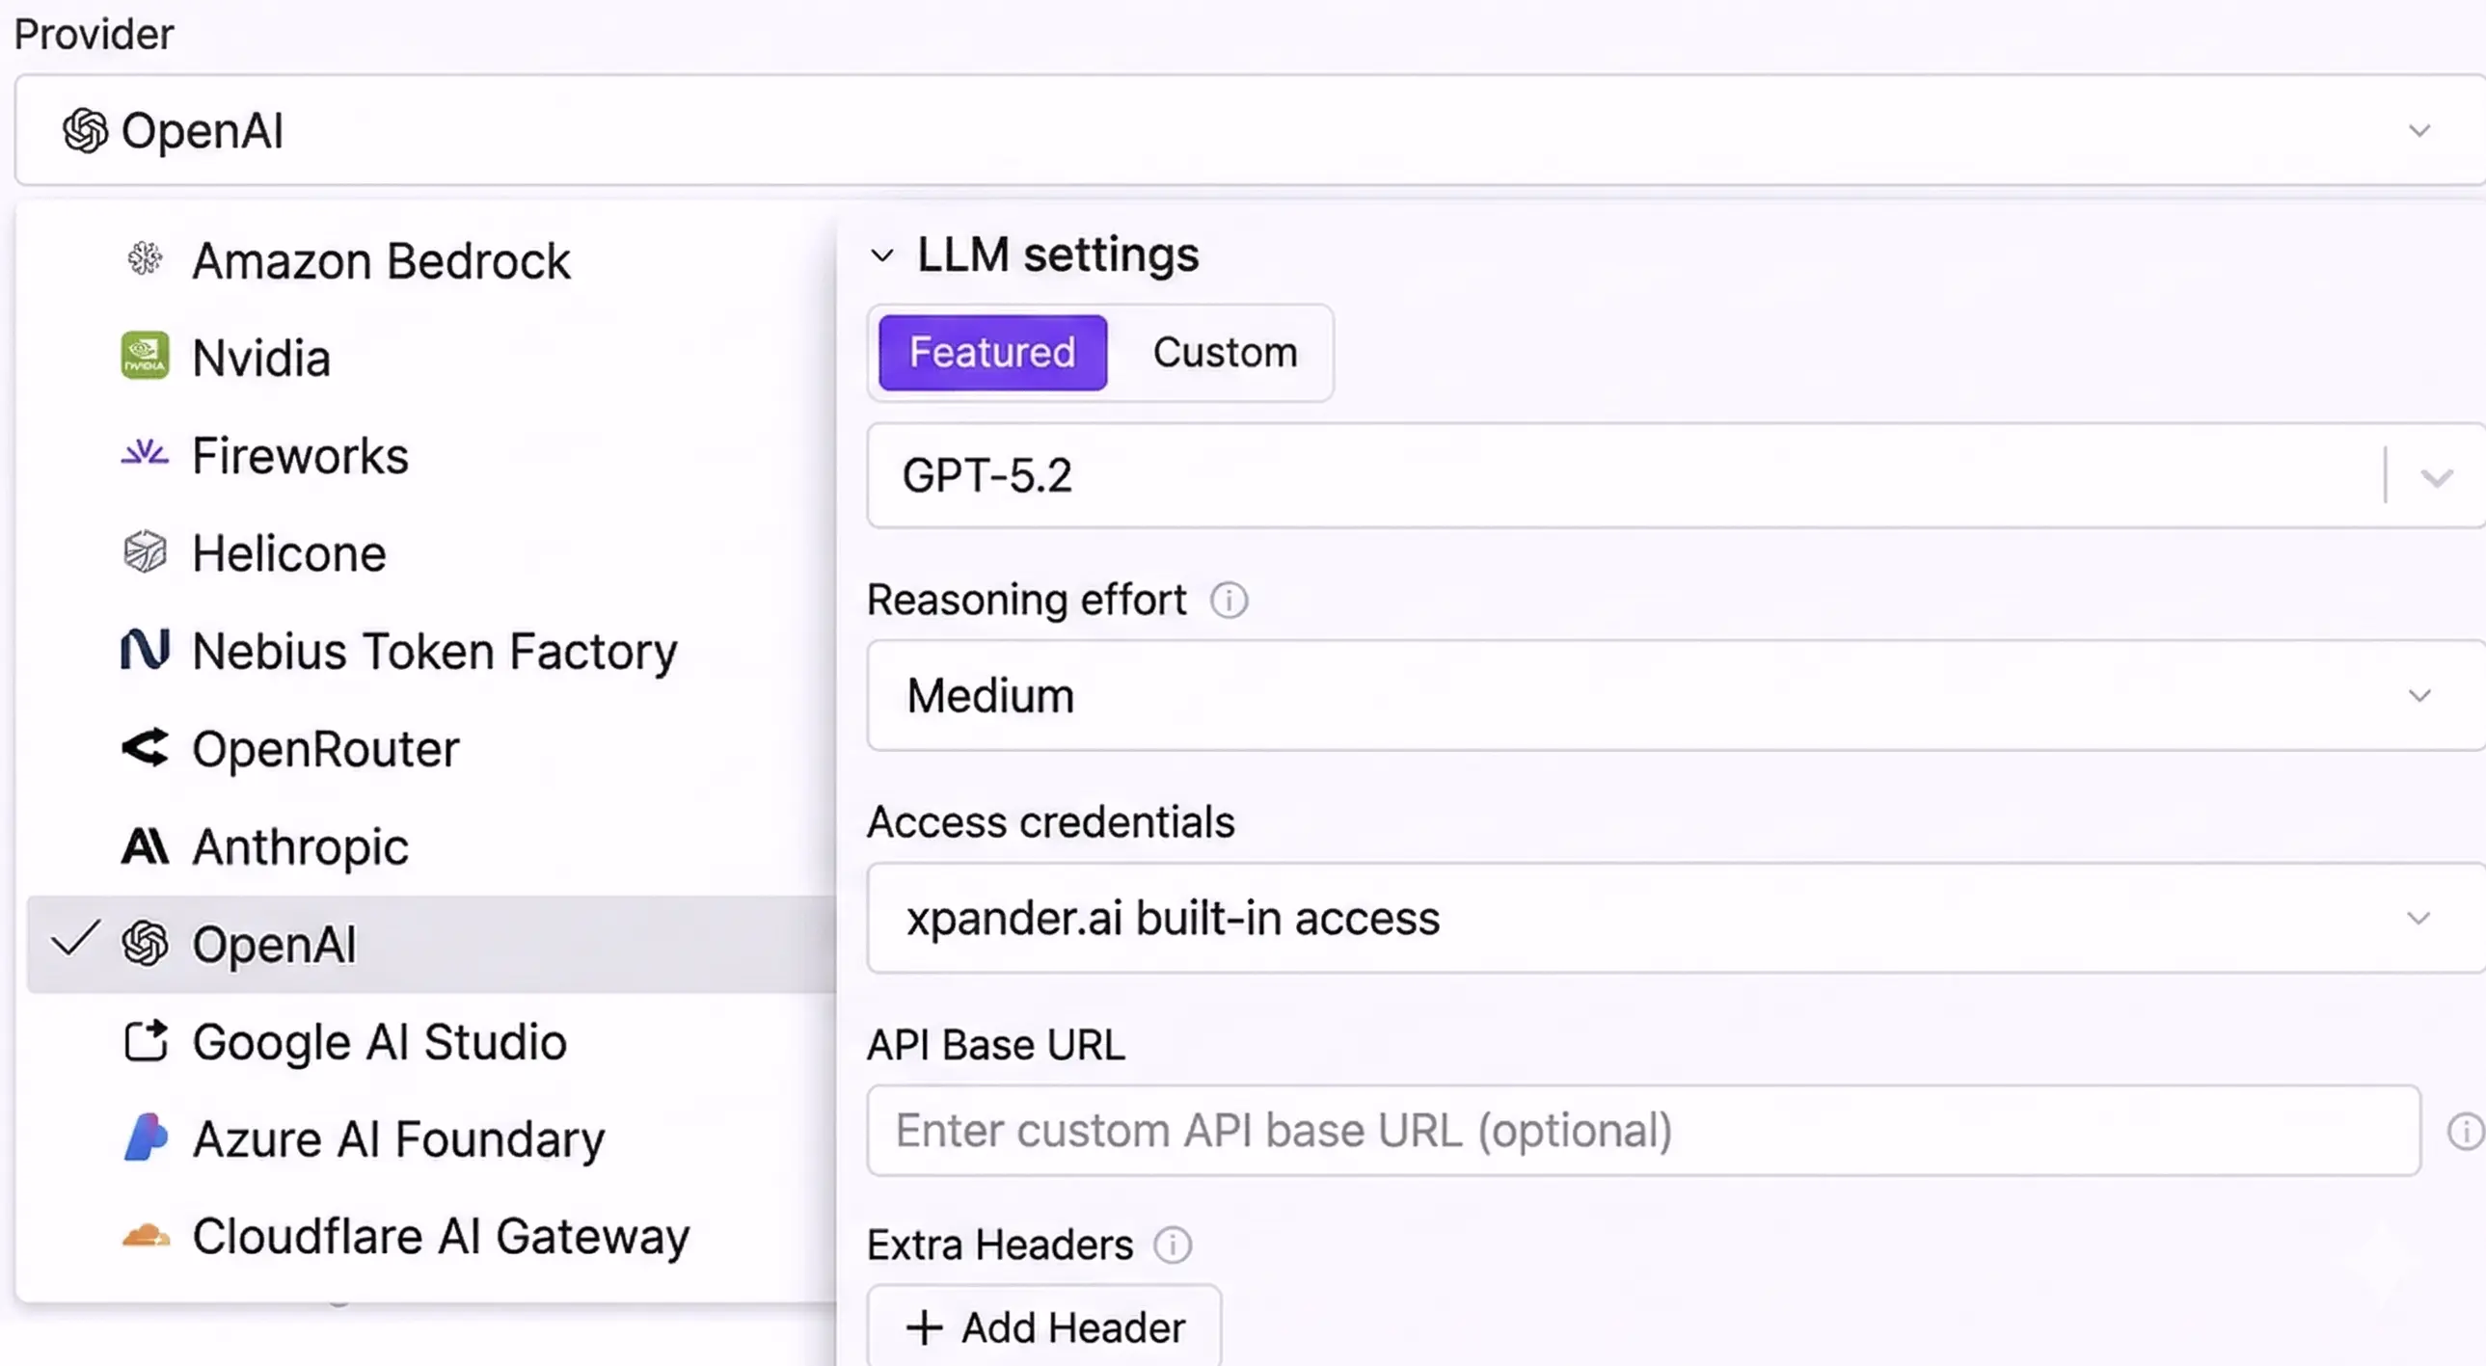Switch to the Custom model tab

point(1225,352)
